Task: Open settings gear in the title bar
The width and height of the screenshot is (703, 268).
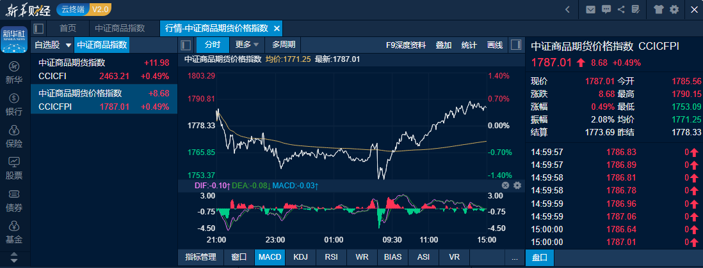Action: pos(674,10)
